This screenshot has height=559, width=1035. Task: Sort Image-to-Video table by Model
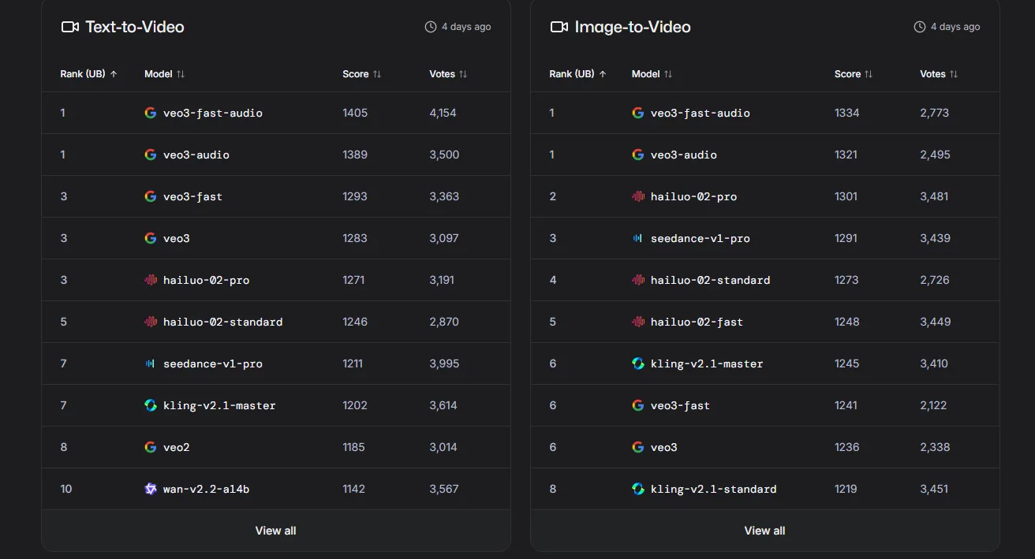point(652,74)
